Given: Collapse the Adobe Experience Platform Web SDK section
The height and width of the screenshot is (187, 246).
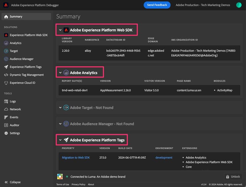Looking at the screenshot, I should coord(60,30).
